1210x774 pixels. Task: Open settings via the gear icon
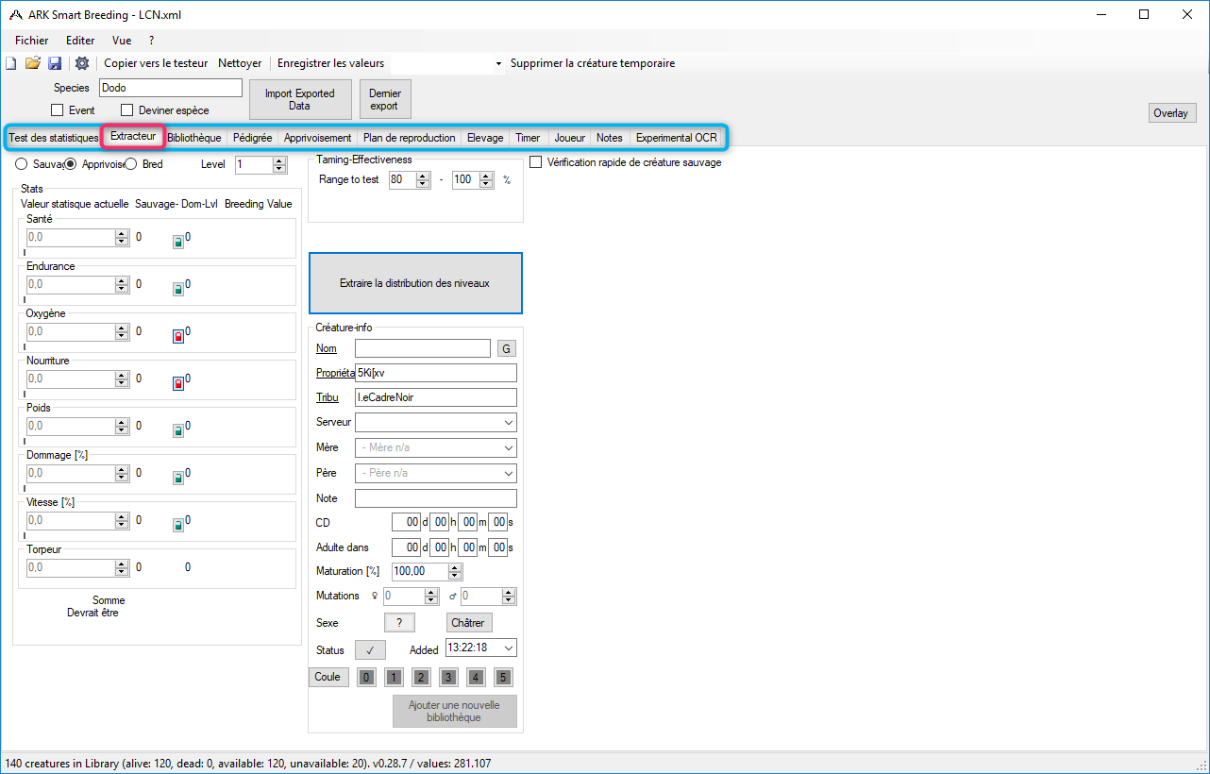(x=82, y=63)
